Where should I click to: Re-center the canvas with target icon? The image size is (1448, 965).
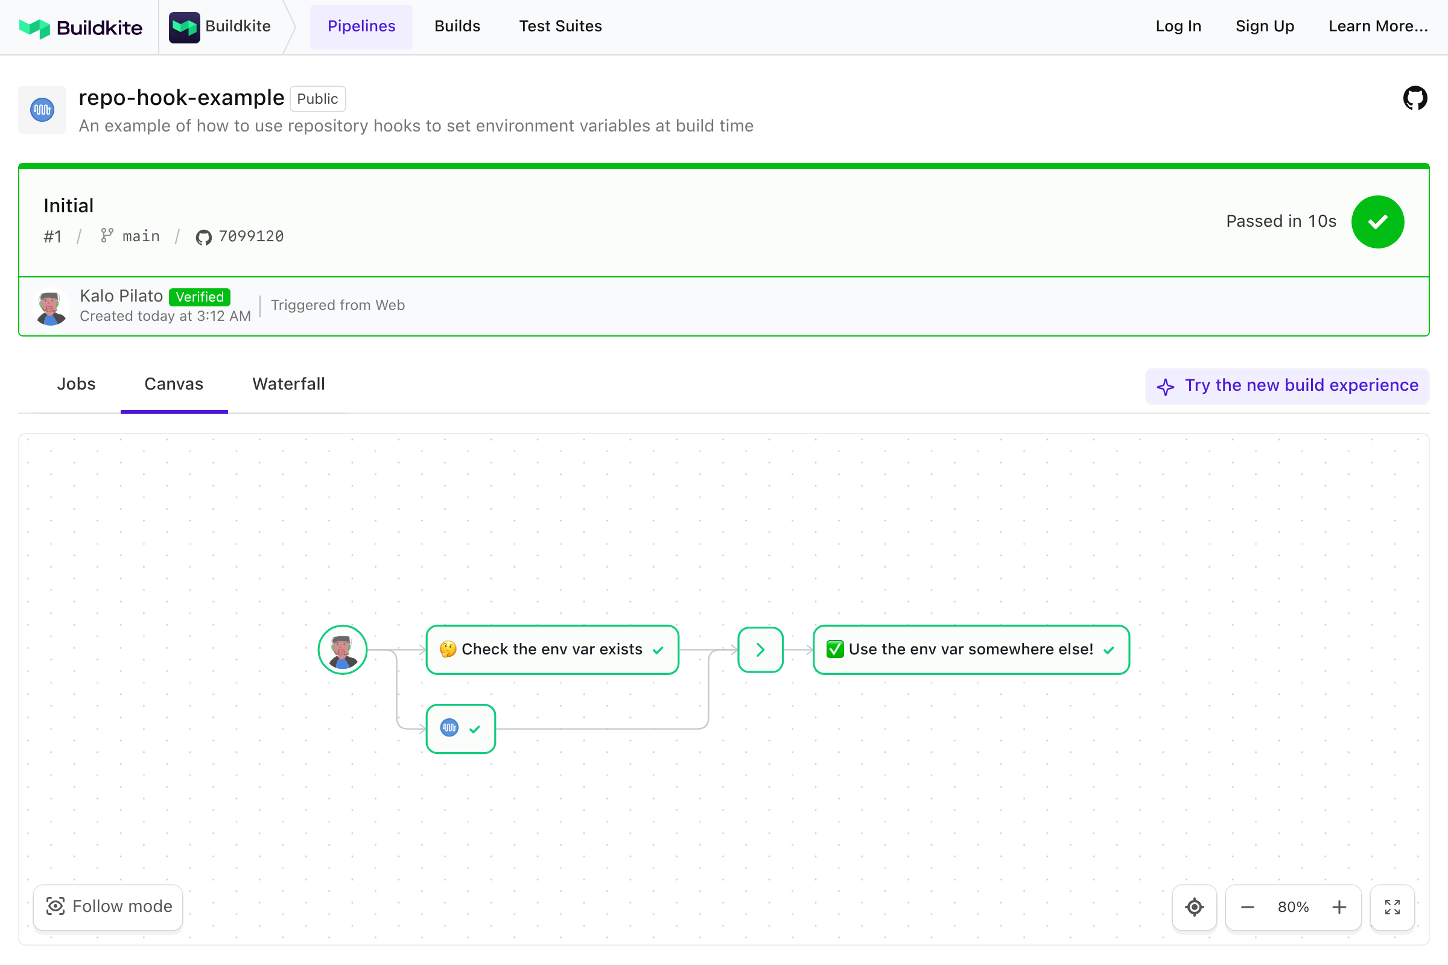point(1194,907)
